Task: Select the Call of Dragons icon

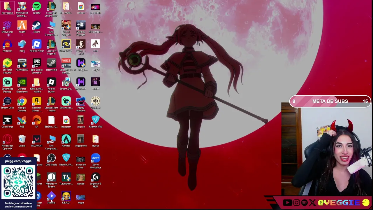Action: [66, 28]
